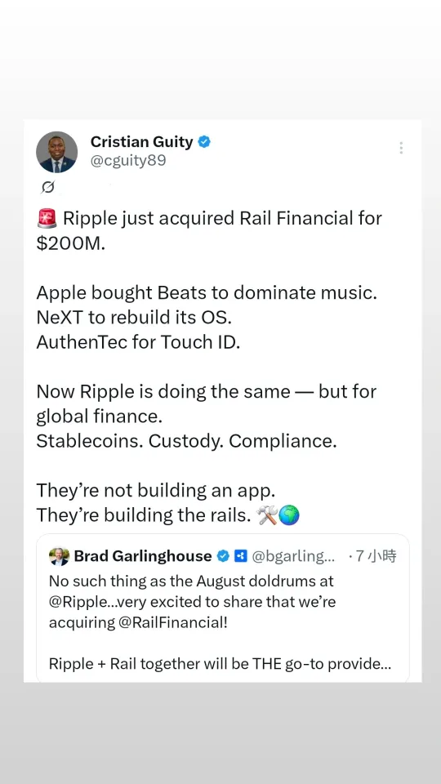Viewport: 441px width, 784px height.
Task: Open the three-dot more options menu
Action: 400,148
